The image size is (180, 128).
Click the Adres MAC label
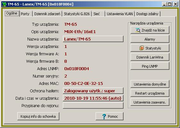(49, 83)
